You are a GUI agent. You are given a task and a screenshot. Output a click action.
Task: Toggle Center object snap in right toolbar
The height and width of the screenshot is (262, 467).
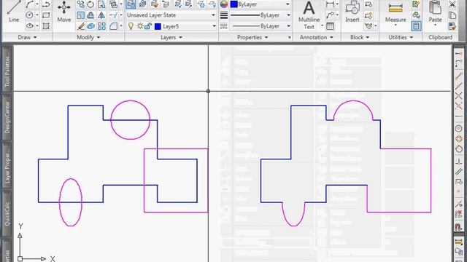[459, 128]
